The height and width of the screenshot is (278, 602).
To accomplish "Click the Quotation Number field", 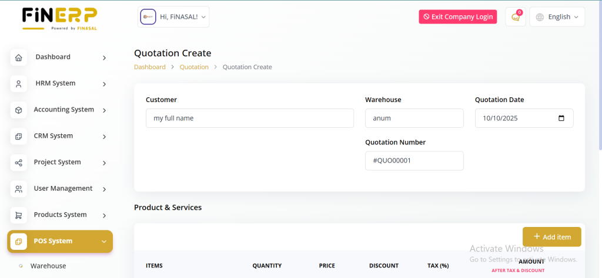I will (414, 161).
